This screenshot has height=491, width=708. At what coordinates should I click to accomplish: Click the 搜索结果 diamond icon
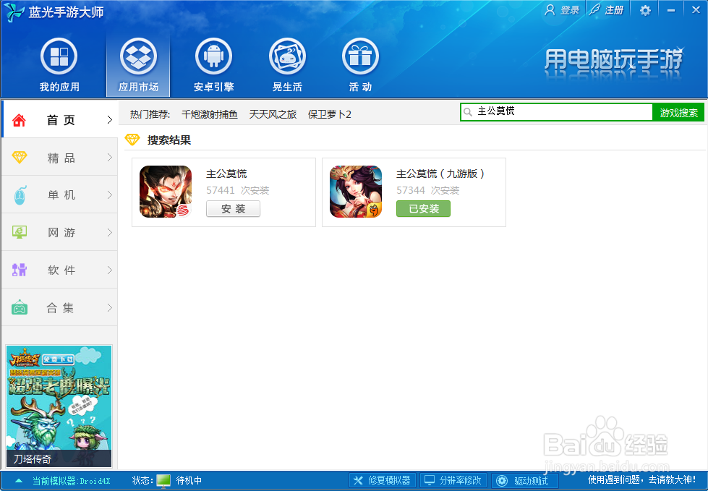click(132, 140)
